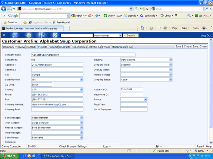Screen dimensions: 213x159
Task: Open the Sales Person dropdown
Action: coord(81,138)
